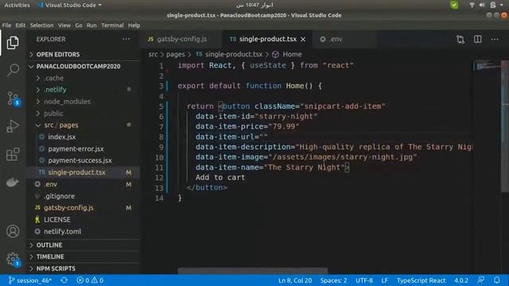The height and width of the screenshot is (286, 509).
Task: Open the Accounts menu icon
Action: click(13, 231)
